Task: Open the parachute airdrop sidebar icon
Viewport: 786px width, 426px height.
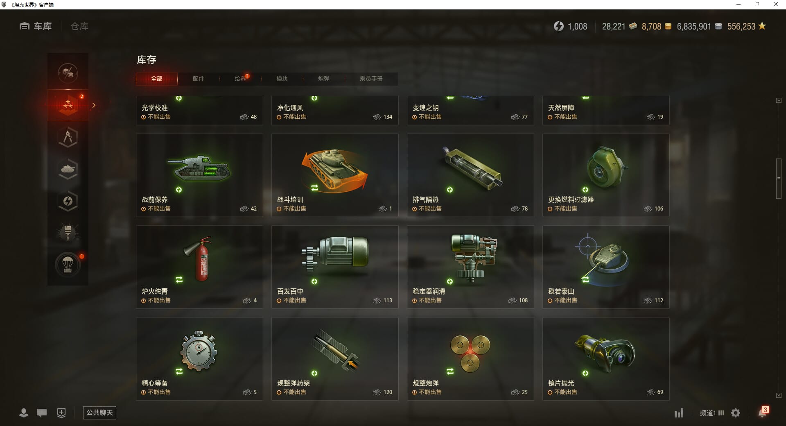Action: [x=68, y=265]
